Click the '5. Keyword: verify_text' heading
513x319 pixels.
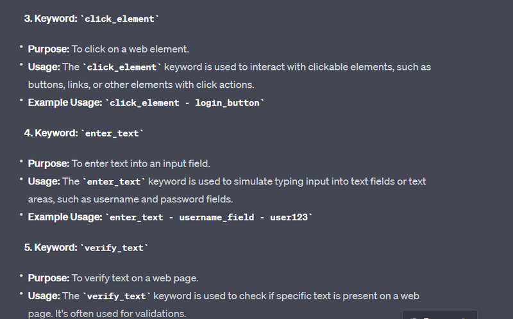point(86,247)
